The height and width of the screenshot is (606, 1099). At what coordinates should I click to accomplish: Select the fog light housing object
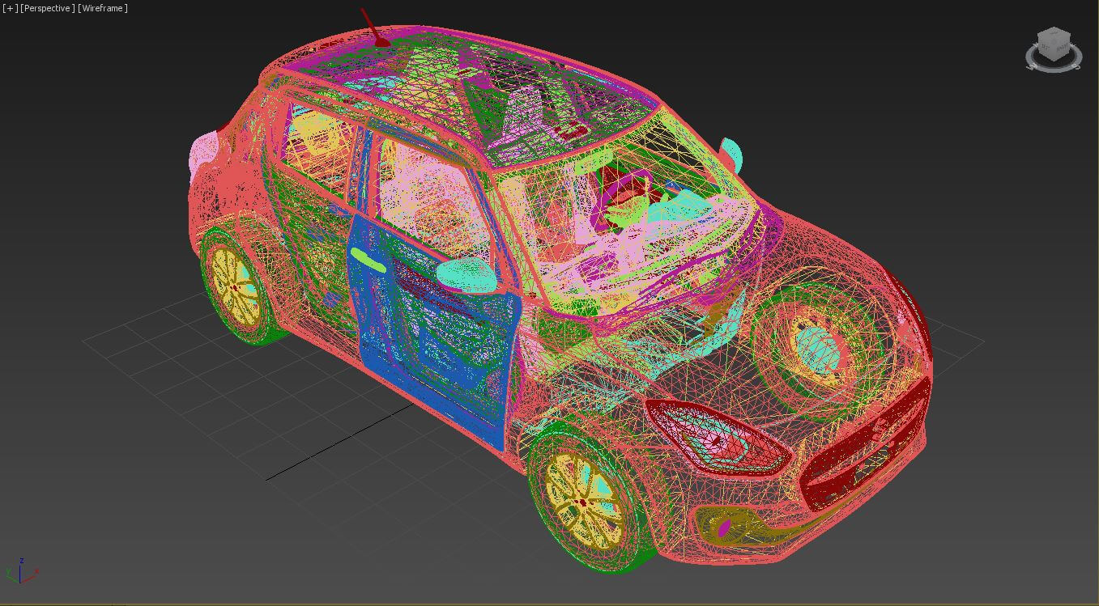coord(725,526)
